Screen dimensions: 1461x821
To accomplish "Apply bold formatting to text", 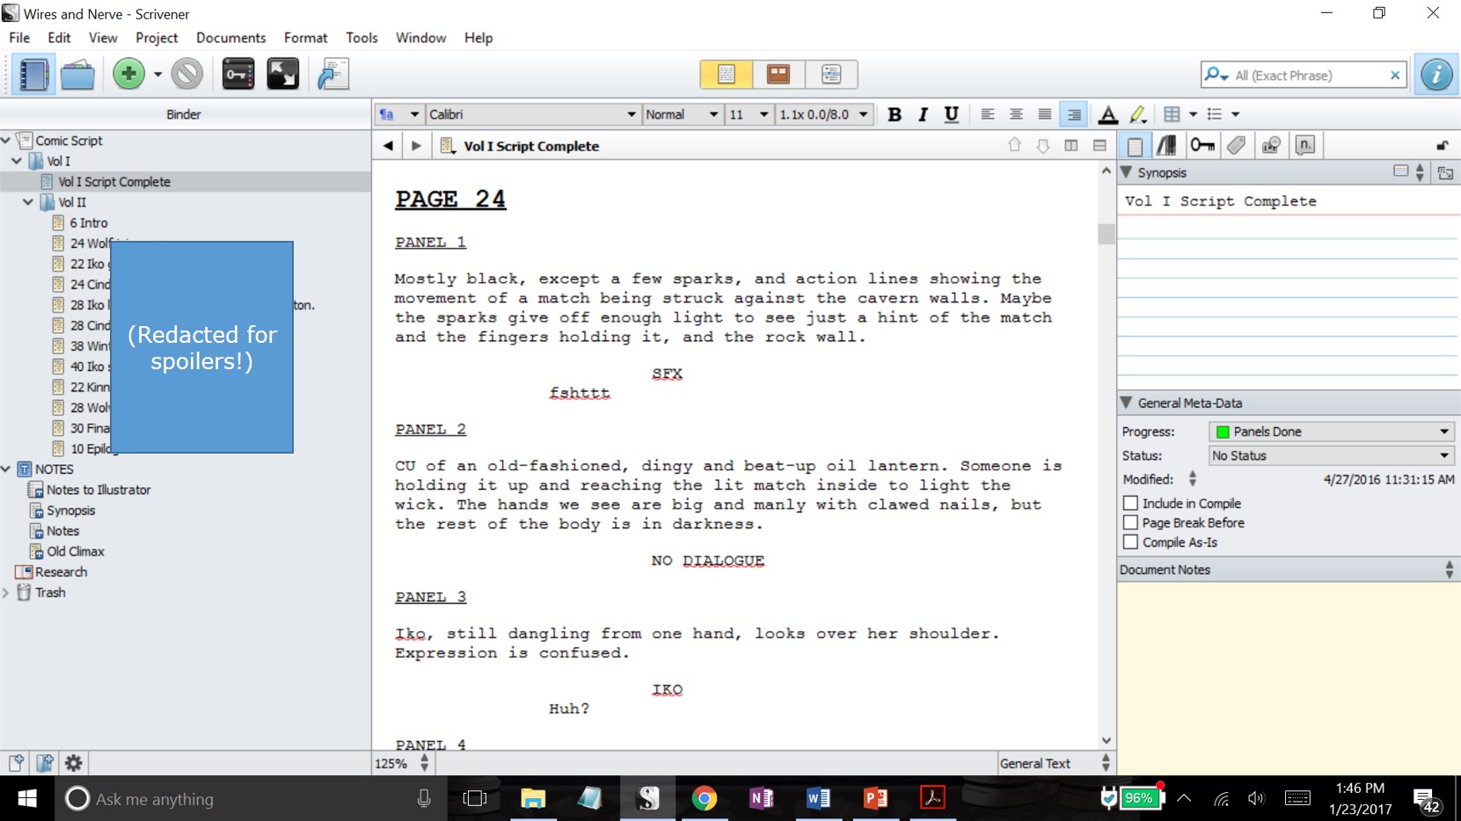I will (895, 114).
